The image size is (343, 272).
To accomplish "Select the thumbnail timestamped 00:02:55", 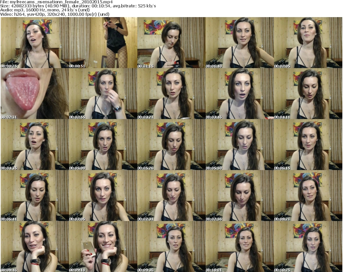I will coord(103,94).
